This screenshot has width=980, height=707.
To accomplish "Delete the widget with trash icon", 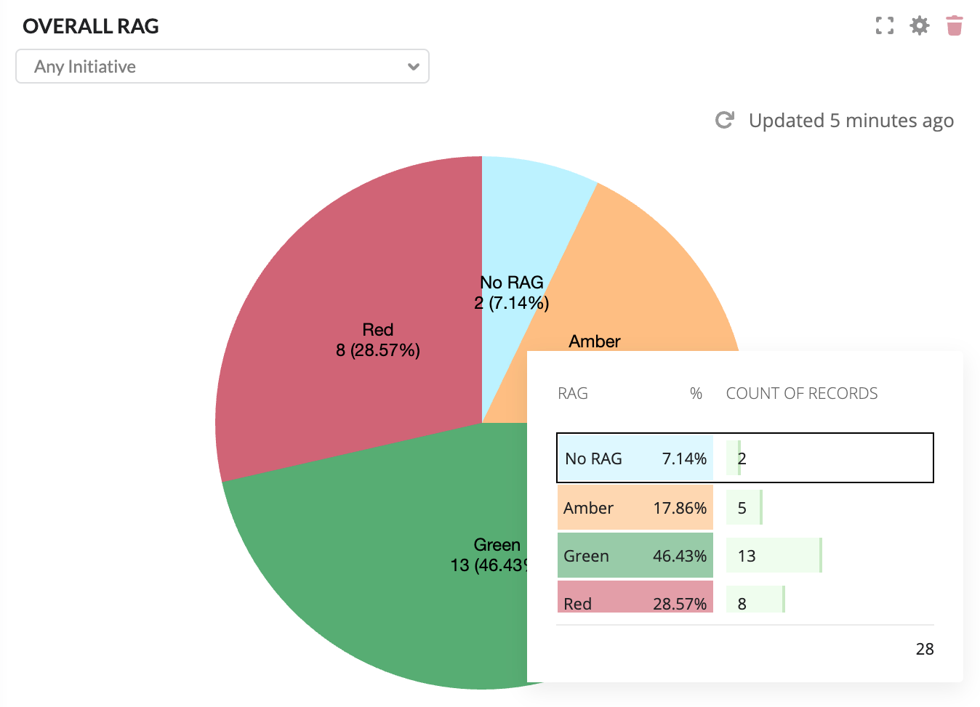I will pos(955,26).
